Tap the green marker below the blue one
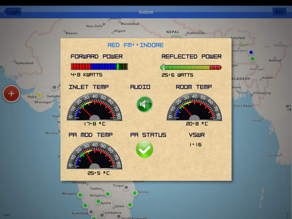292x219 pixels. coord(252,59)
